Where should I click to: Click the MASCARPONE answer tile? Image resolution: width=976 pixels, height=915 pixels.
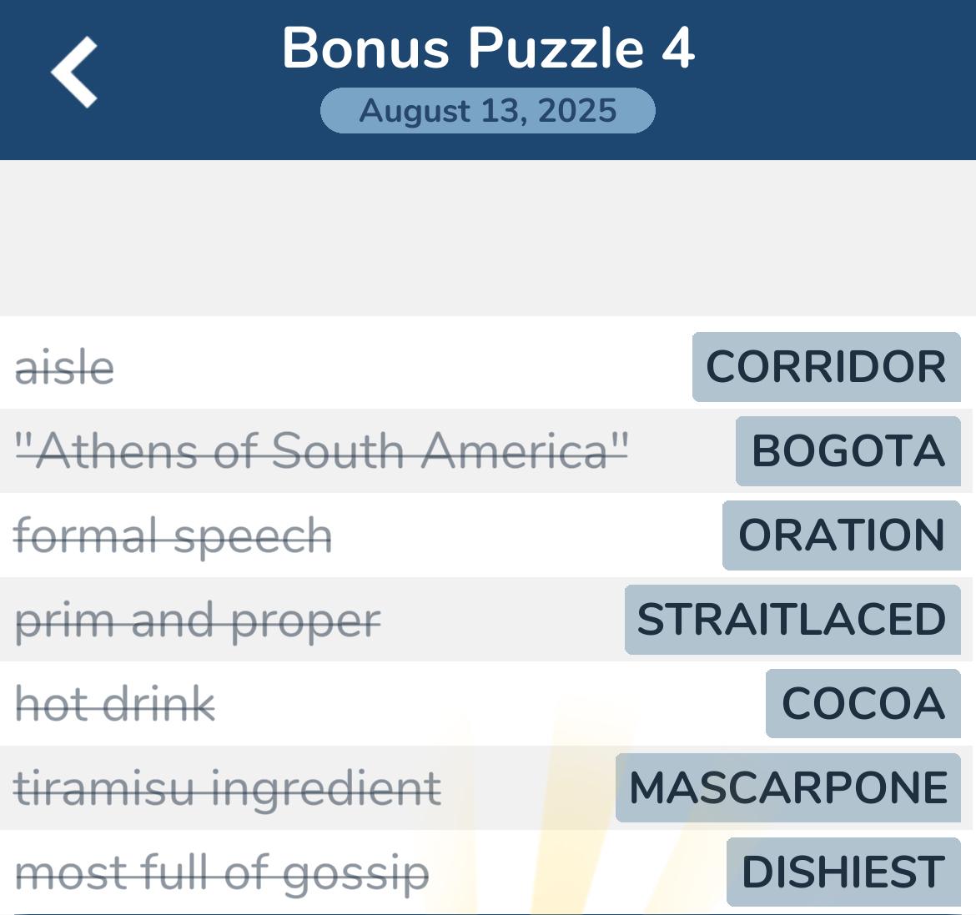788,788
